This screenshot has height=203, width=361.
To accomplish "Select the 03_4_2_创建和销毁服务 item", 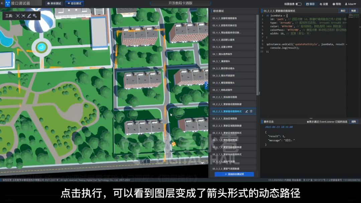I will click(233, 18).
